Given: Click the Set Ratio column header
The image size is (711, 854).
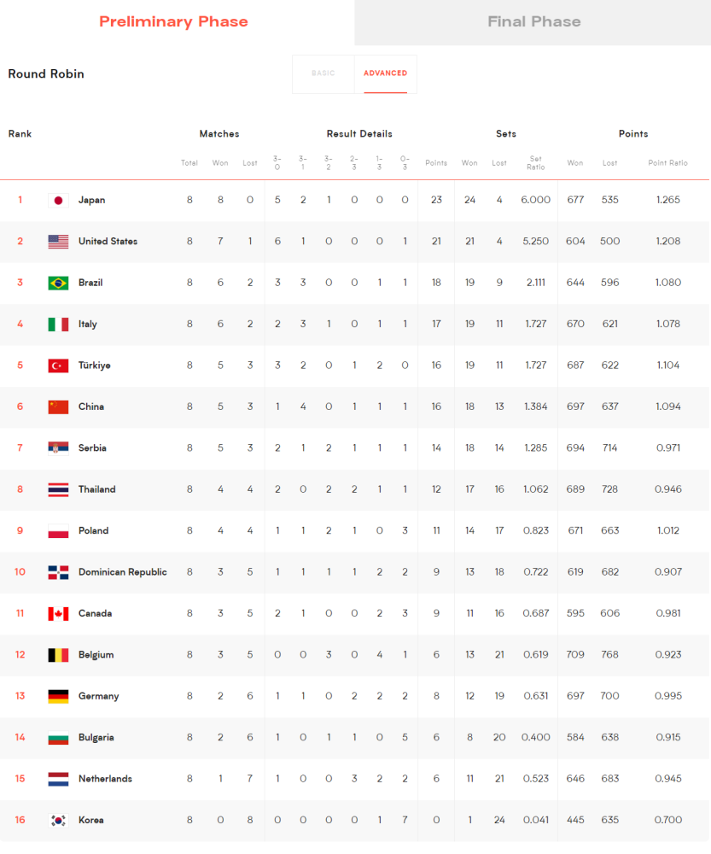Looking at the screenshot, I should (536, 163).
